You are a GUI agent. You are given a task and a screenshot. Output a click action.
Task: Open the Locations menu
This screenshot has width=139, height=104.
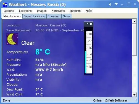(x=25, y=11)
